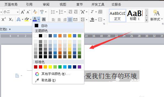Open the 视图 ribbon tab
164x97 pixels.
tap(63, 5)
